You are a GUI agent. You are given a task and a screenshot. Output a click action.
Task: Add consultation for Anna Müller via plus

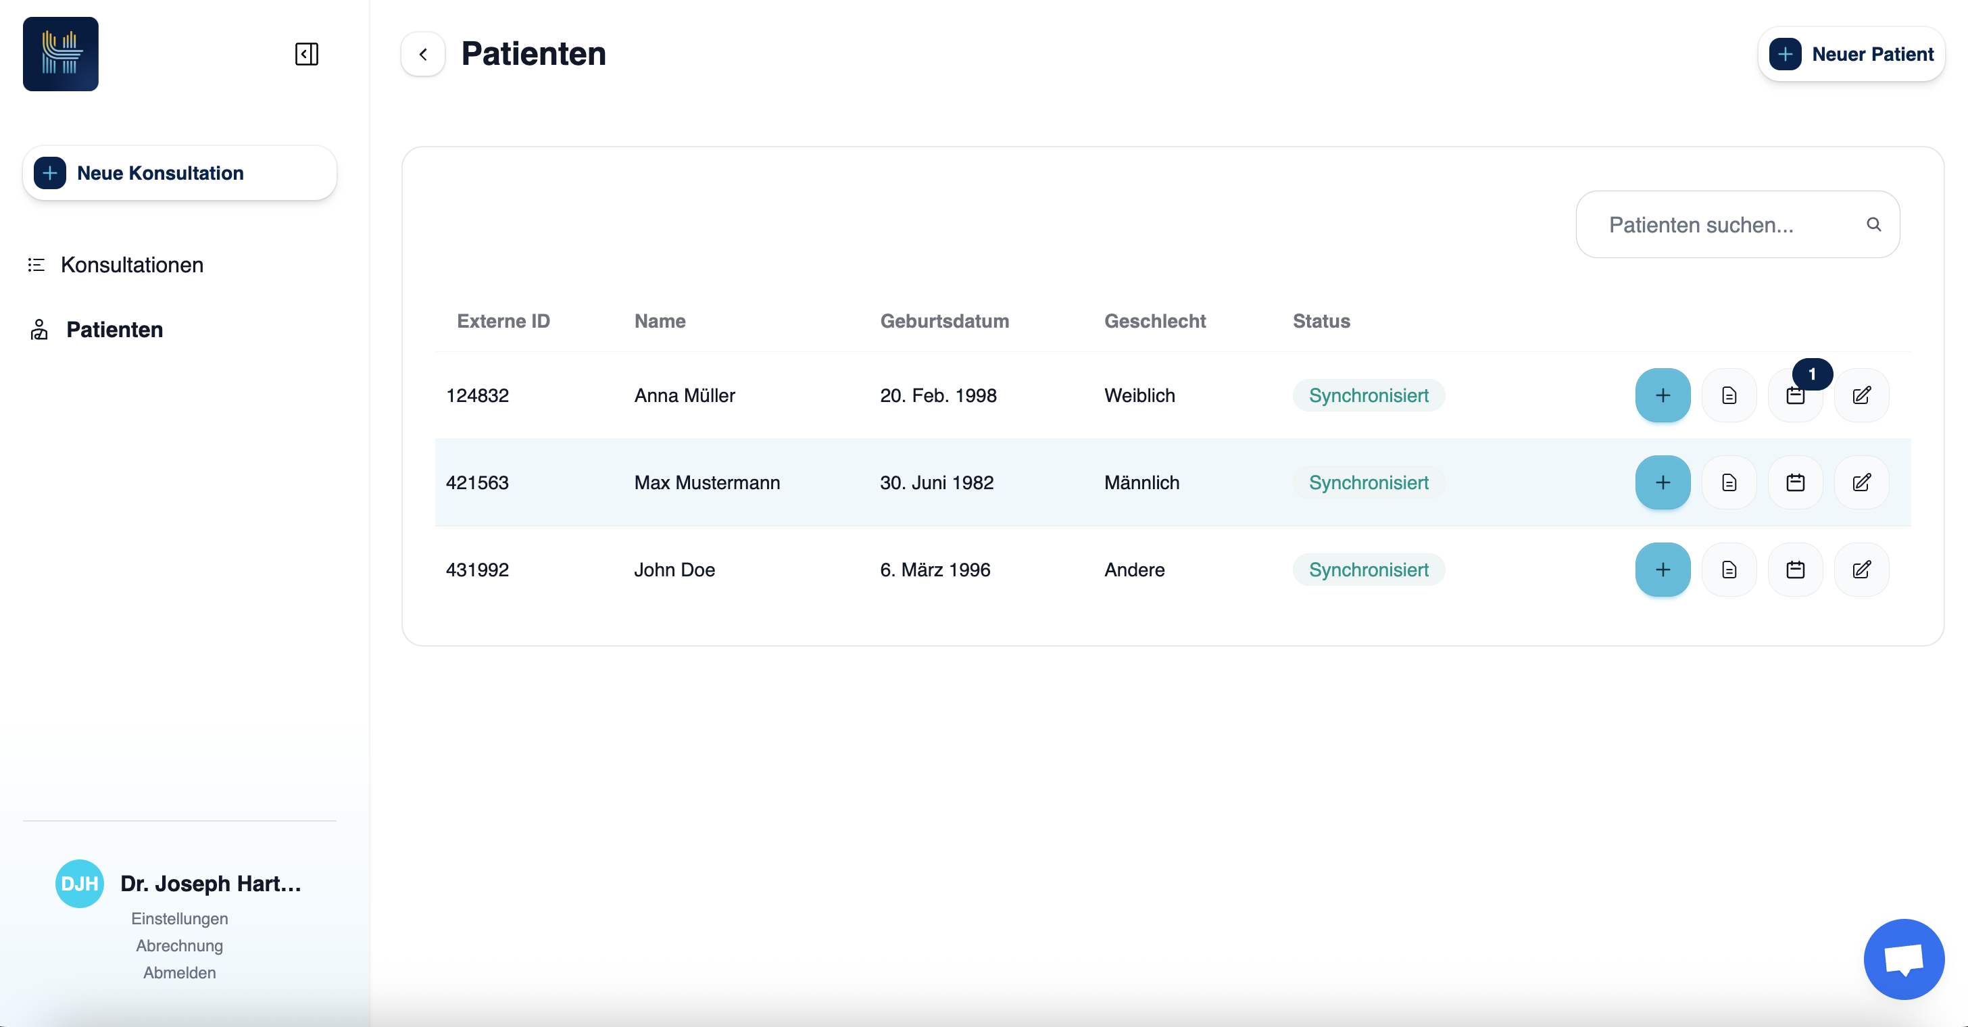(1663, 395)
